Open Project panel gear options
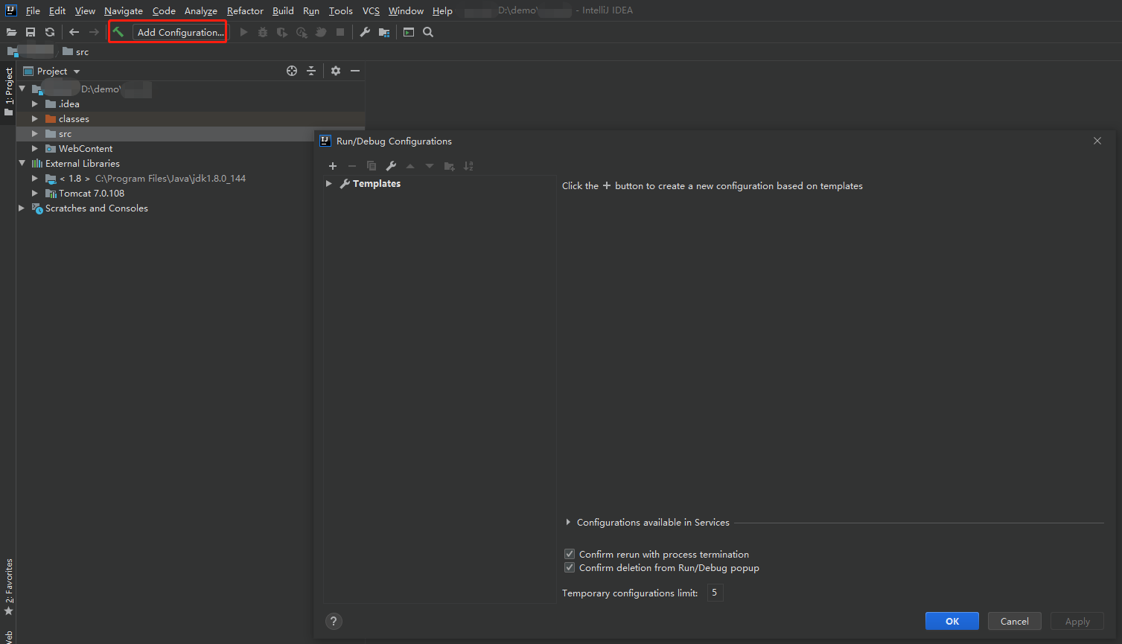Image resolution: width=1122 pixels, height=644 pixels. pos(336,71)
